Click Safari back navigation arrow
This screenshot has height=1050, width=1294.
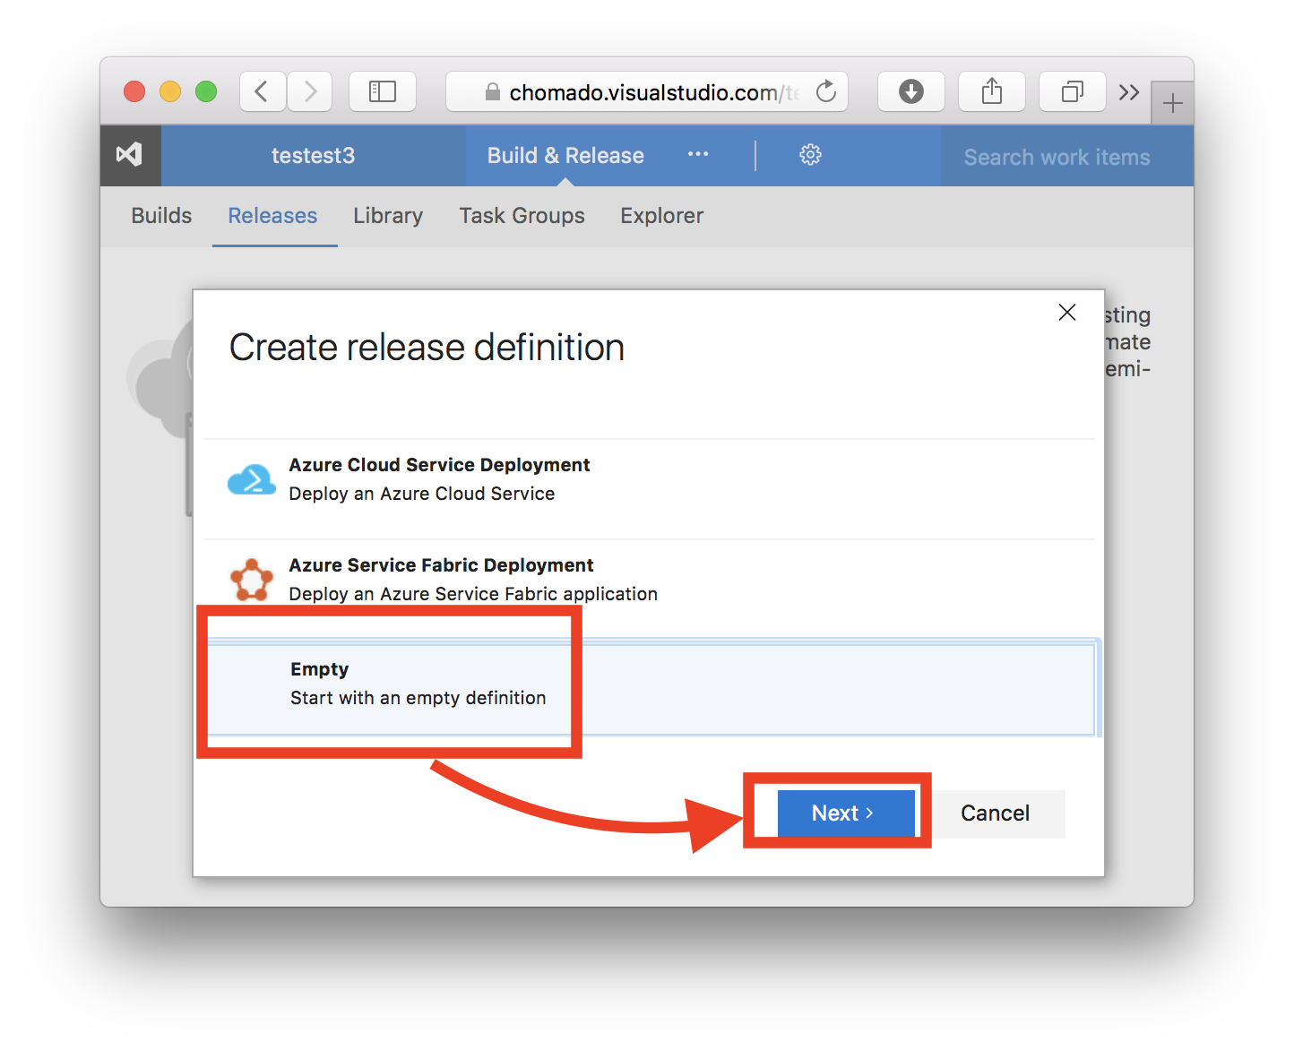click(x=263, y=91)
